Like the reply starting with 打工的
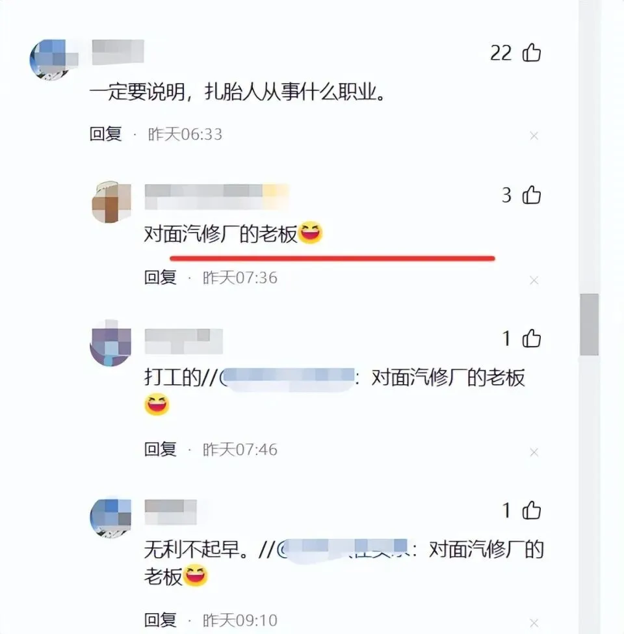624x634 pixels. pos(531,338)
